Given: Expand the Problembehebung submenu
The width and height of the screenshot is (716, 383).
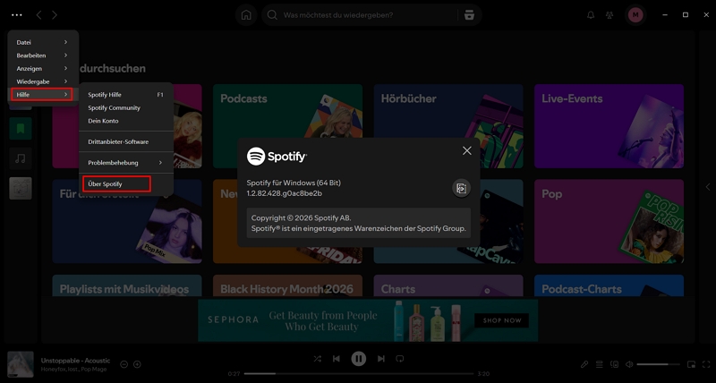Looking at the screenshot, I should (124, 163).
